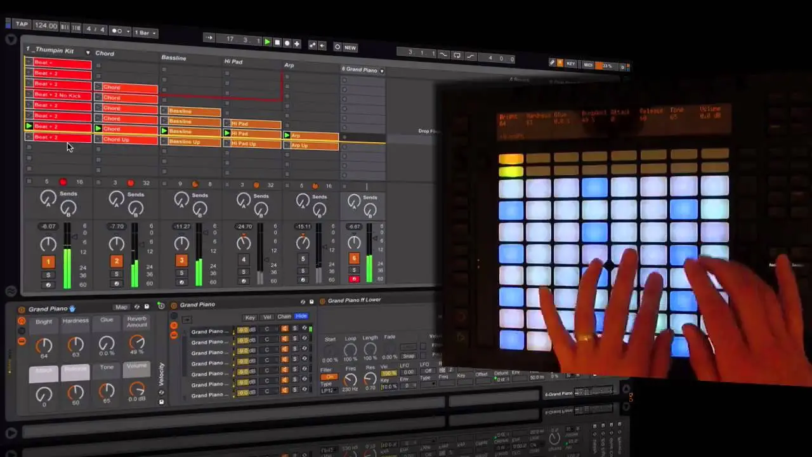This screenshot has height=457, width=812.
Task: Toggle the show chain list icon on the rack
Action: 22,331
